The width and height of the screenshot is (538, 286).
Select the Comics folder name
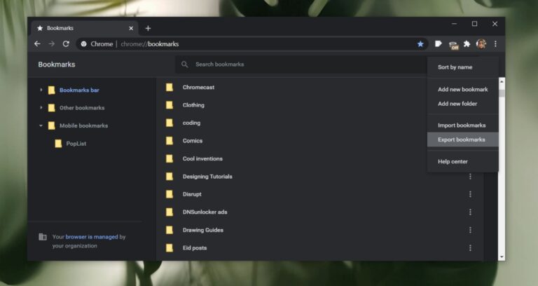pyautogui.click(x=193, y=141)
